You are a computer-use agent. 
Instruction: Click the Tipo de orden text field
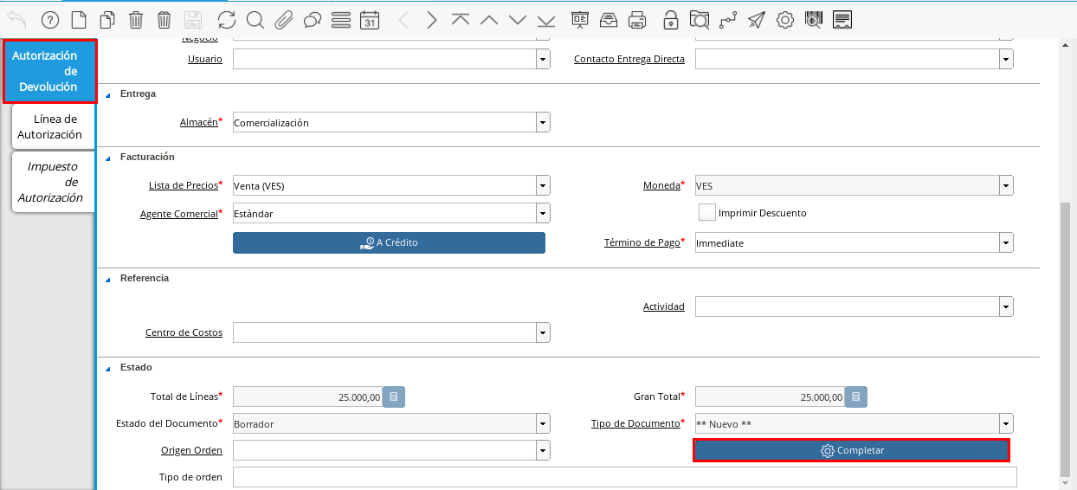[x=625, y=477]
